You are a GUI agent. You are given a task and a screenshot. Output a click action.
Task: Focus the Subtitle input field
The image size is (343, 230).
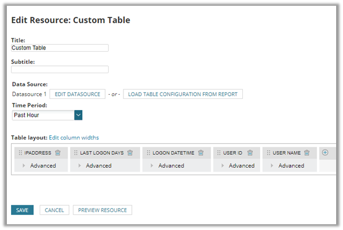coord(60,69)
